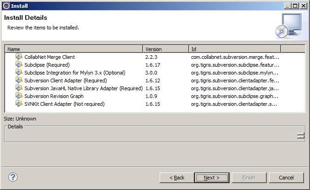Click the Subclipse (Required) feature icon

[19, 65]
